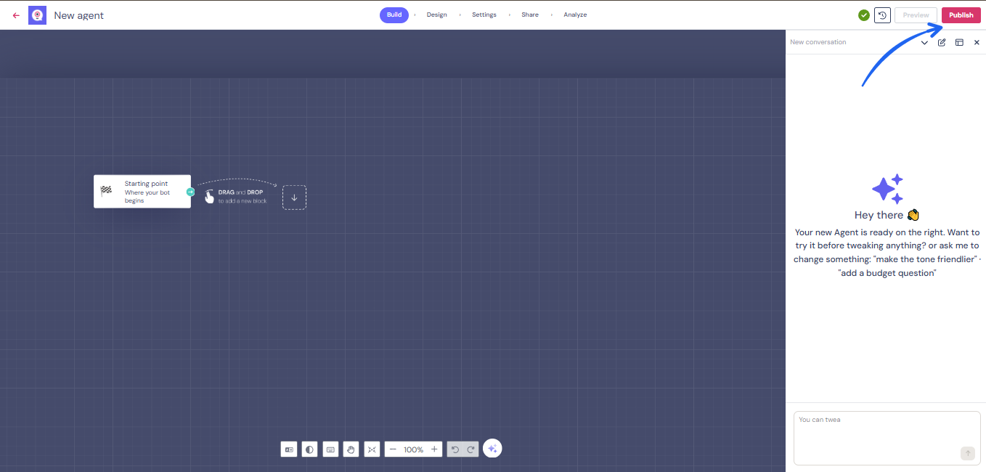This screenshot has width=986, height=472.
Task: Click the checkered flag icon
Action: pyautogui.click(x=106, y=191)
